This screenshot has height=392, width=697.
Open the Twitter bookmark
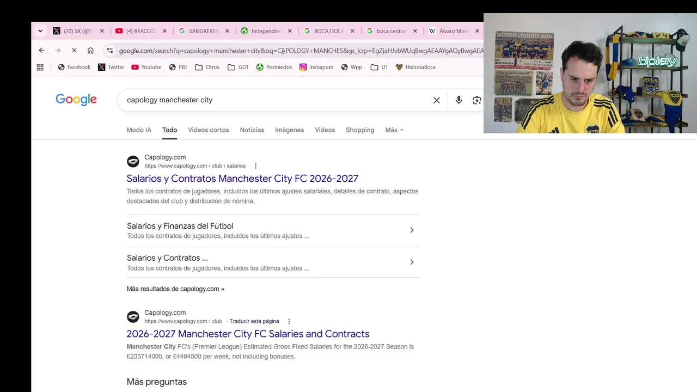[111, 67]
